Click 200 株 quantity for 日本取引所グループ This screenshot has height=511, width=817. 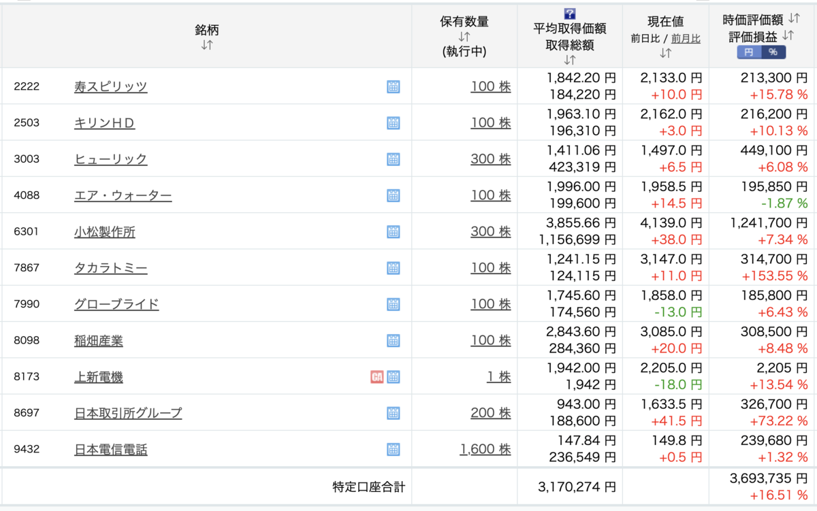[490, 413]
